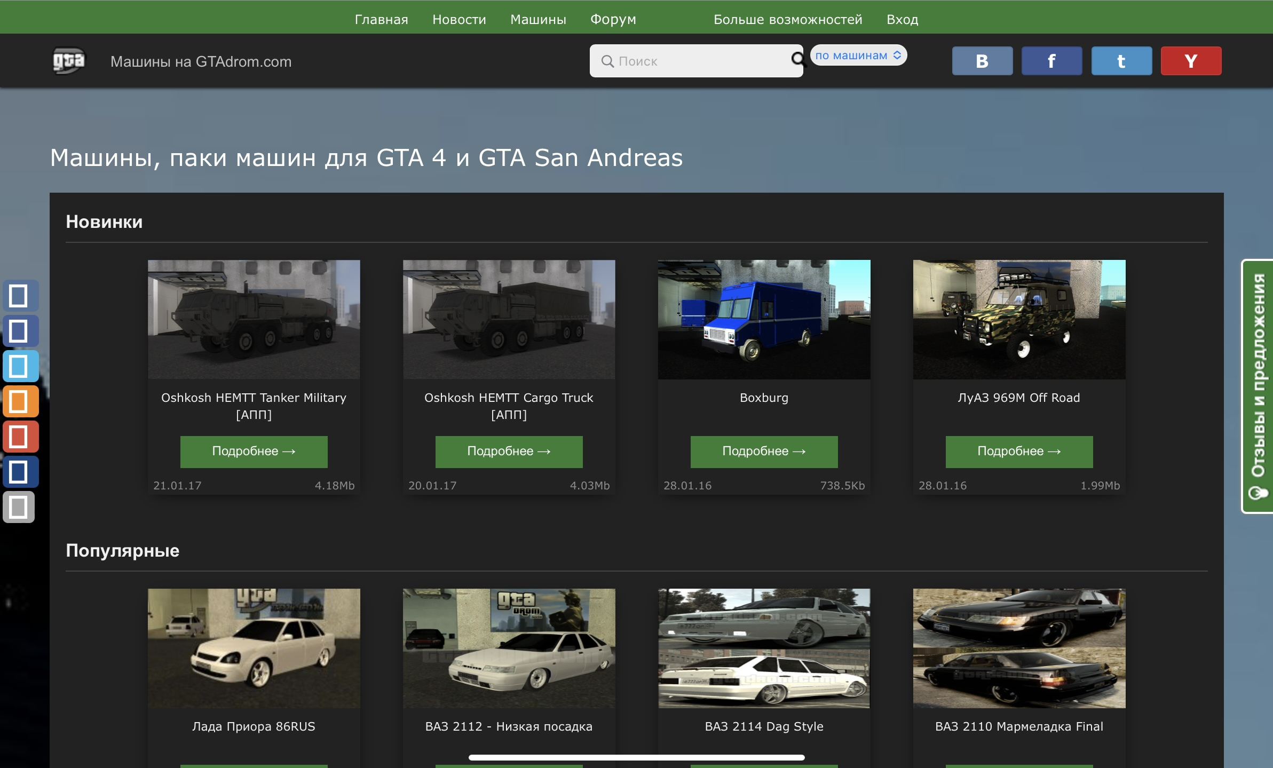The width and height of the screenshot is (1273, 768).
Task: Click the gray sidebar share icon
Action: click(x=19, y=506)
